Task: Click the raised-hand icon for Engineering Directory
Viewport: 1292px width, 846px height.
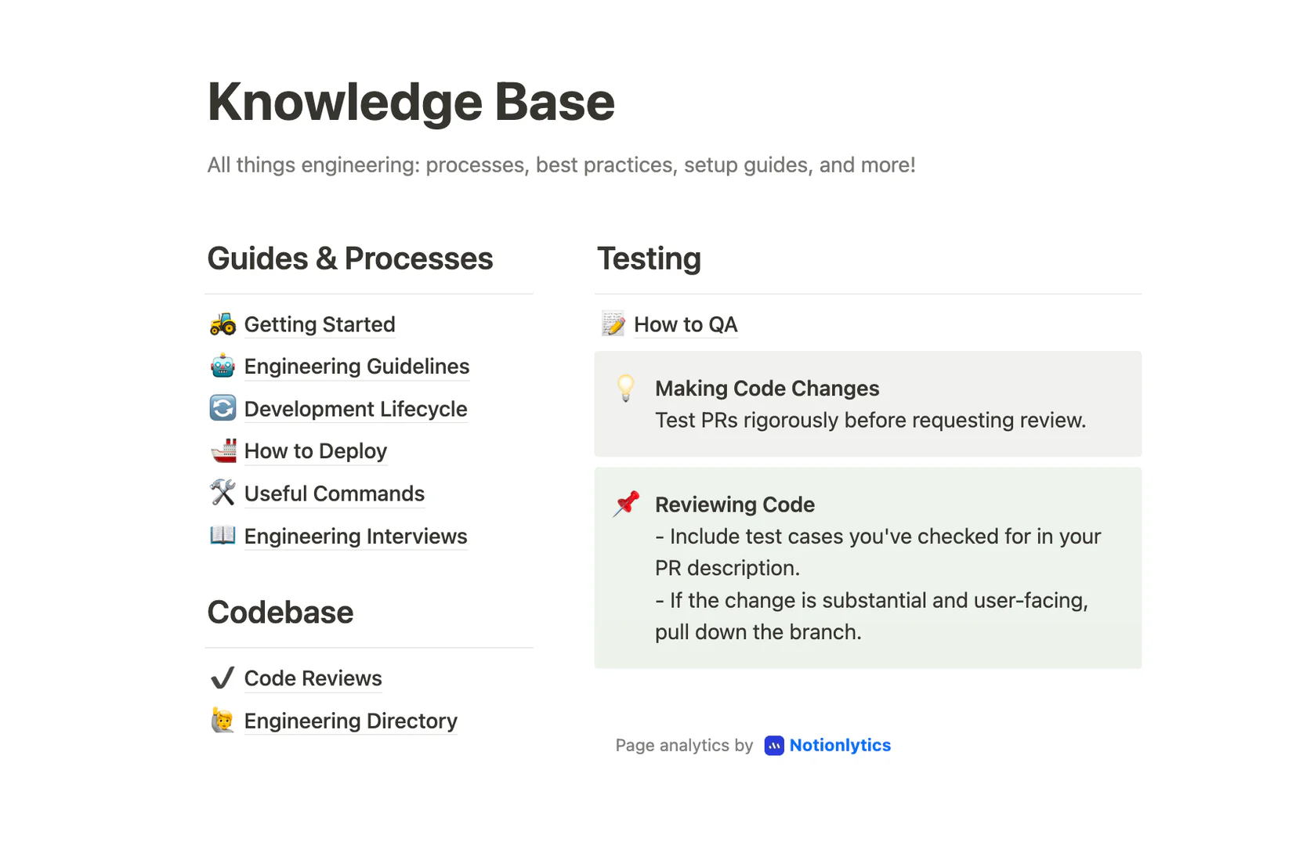Action: (x=223, y=720)
